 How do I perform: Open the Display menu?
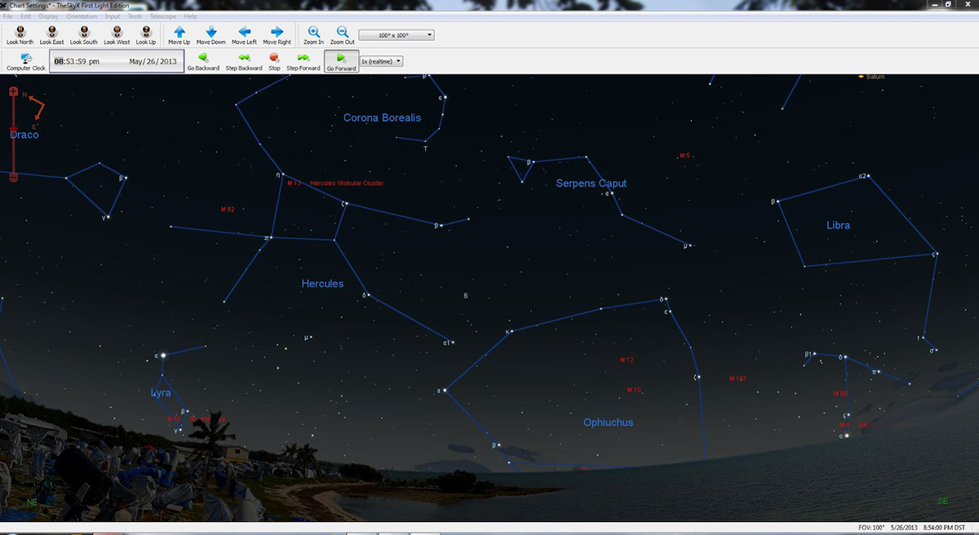pyautogui.click(x=48, y=16)
